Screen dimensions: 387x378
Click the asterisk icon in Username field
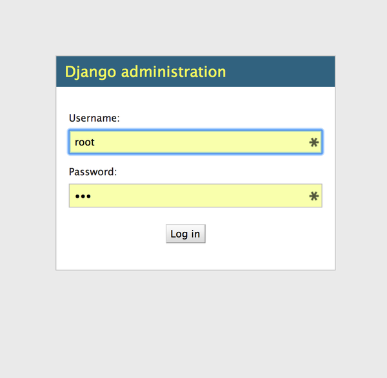click(x=314, y=142)
